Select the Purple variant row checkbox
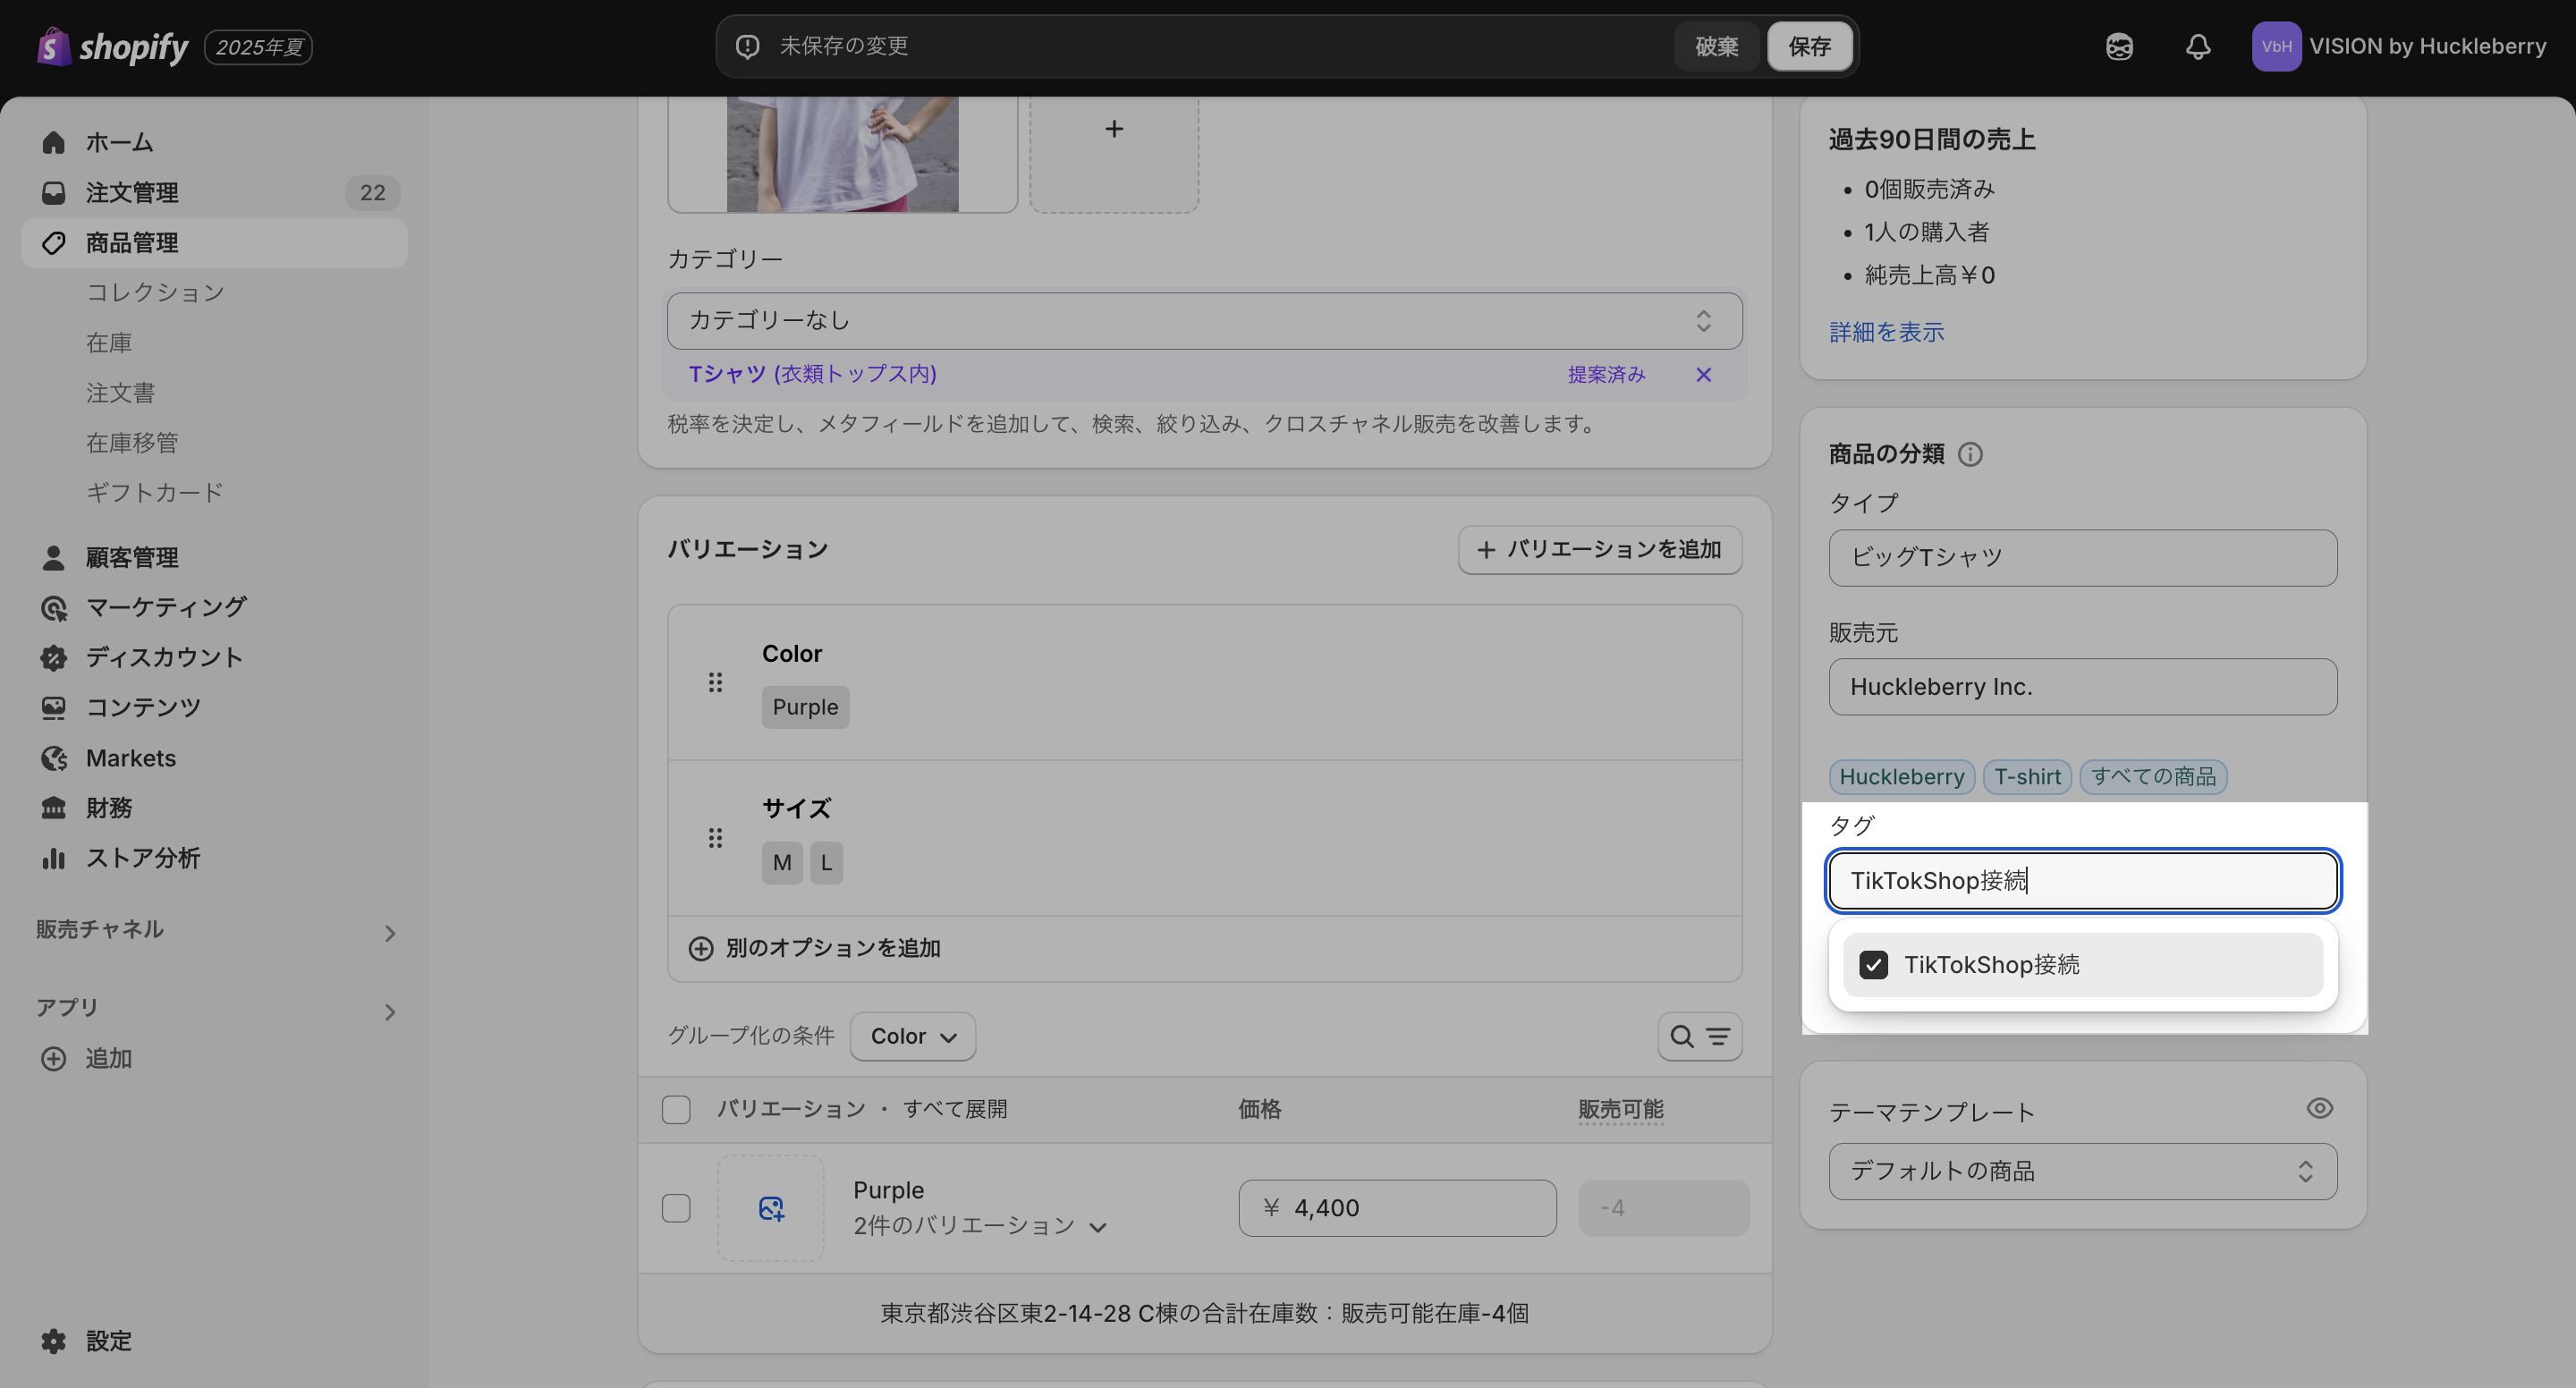This screenshot has height=1388, width=2576. click(676, 1208)
